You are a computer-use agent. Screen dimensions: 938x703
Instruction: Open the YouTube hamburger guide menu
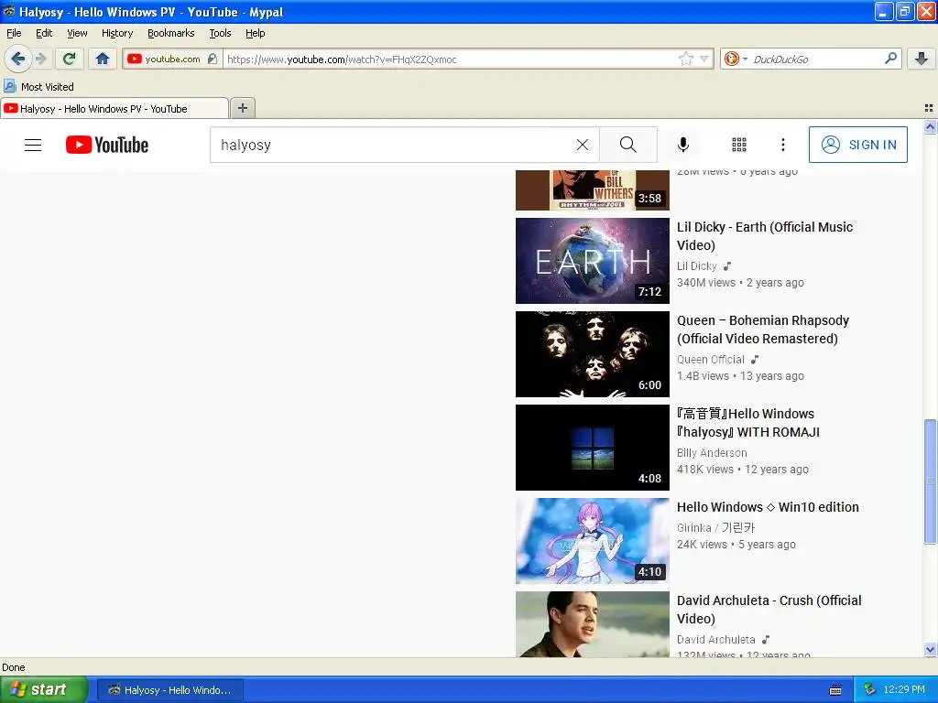click(x=33, y=145)
